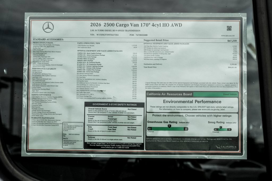
Task: Click "Cruise Control" in performance list
Action: (x=36, y=88)
